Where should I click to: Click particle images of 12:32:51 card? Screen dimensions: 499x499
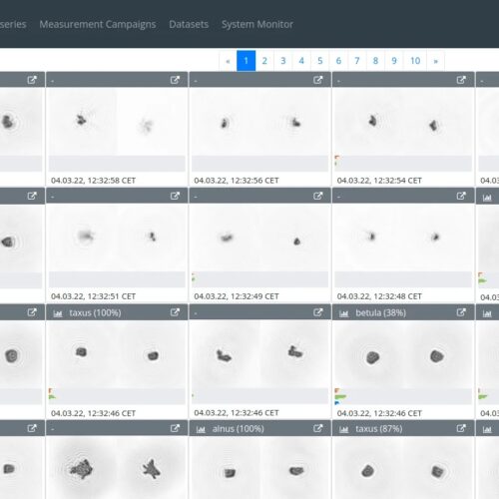click(117, 238)
